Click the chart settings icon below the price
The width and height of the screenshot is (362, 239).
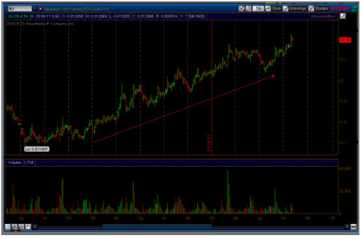(x=343, y=16)
